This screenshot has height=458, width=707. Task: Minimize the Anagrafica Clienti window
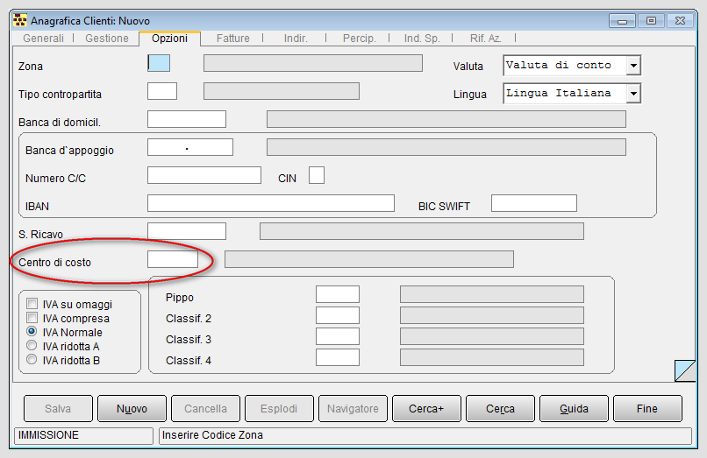click(622, 21)
